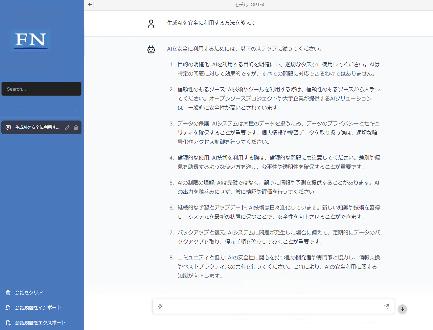Click the user prompt text 生成AIを安全に利用する方法を教えて
The image size is (433, 330).
pyautogui.click(x=211, y=23)
